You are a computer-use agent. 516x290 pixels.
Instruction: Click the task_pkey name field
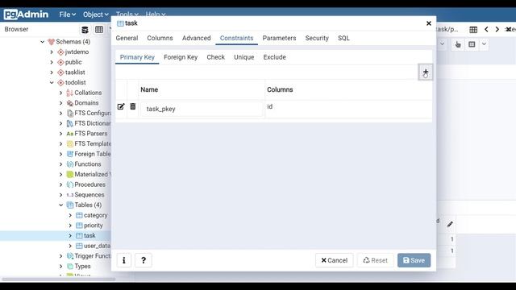click(202, 109)
